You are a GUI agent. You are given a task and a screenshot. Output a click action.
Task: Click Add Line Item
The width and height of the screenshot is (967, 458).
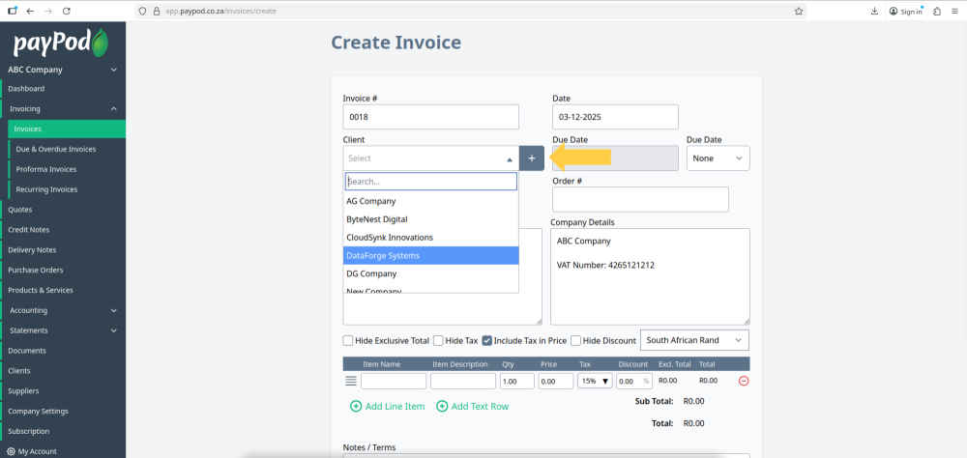tap(388, 406)
